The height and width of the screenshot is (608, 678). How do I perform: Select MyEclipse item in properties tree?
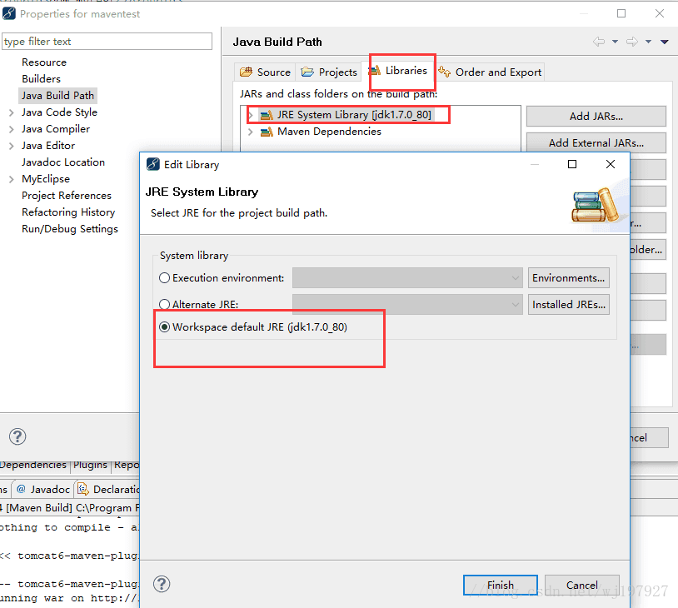46,179
